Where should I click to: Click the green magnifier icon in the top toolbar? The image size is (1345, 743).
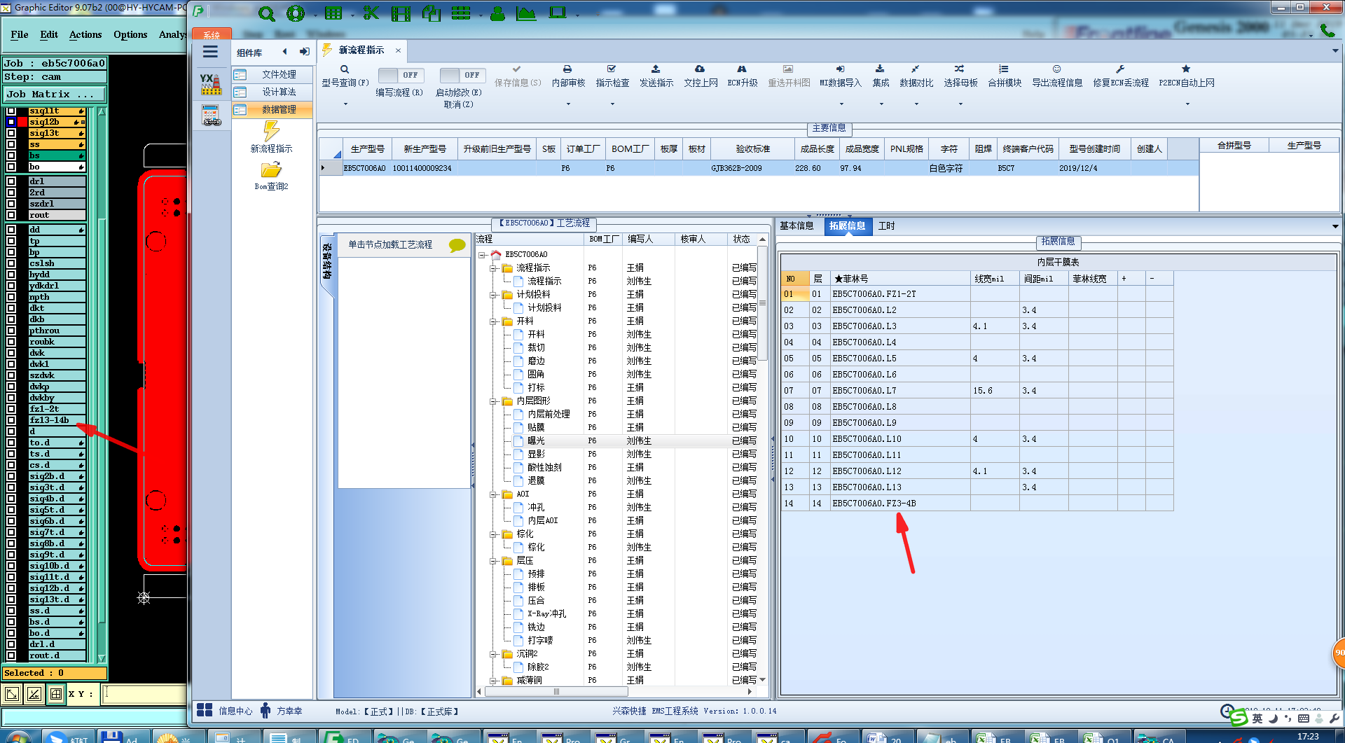[266, 14]
